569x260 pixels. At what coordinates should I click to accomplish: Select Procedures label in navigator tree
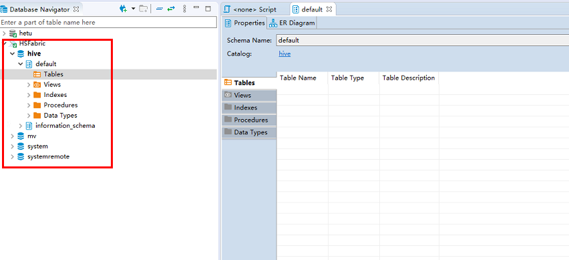[61, 106]
